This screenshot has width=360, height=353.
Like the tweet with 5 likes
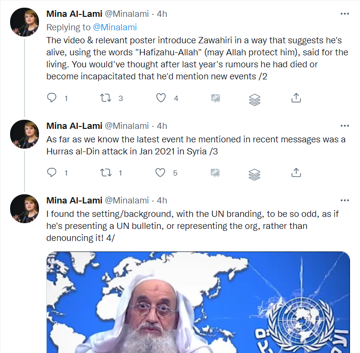pyautogui.click(x=161, y=172)
